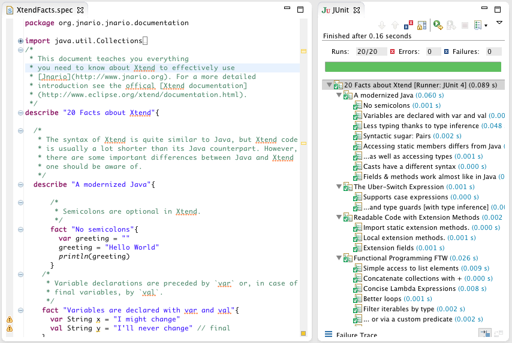Close the XtendFacts.spec editor tab

coord(80,10)
